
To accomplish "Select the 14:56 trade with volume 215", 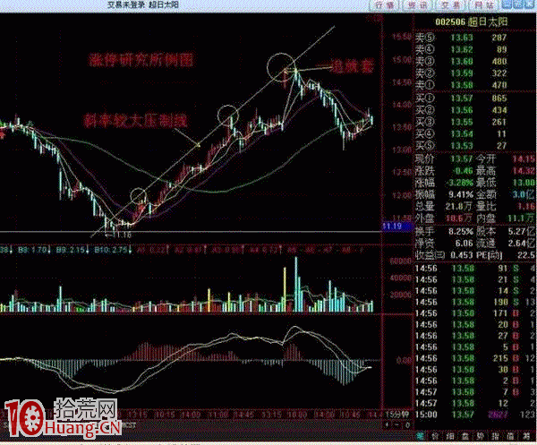I will (x=475, y=358).
